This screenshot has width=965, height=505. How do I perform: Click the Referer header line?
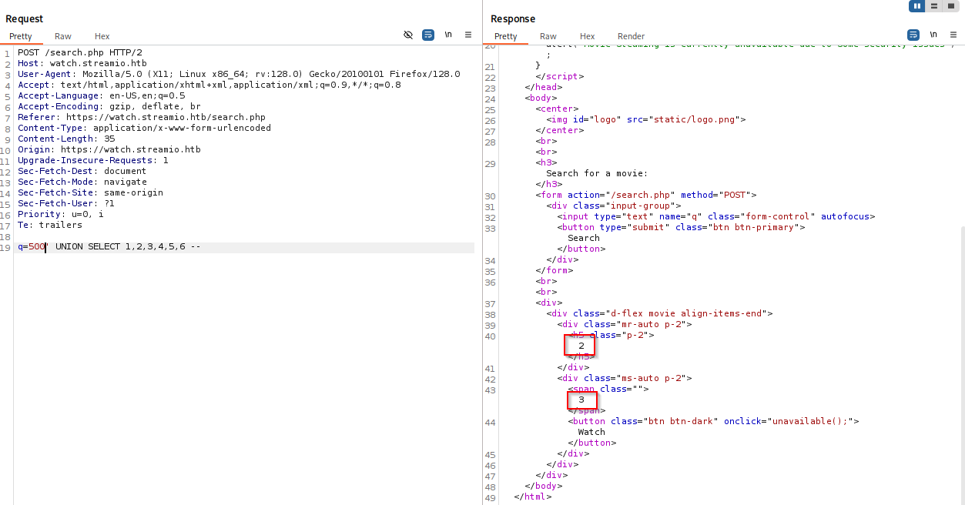pyautogui.click(x=142, y=117)
